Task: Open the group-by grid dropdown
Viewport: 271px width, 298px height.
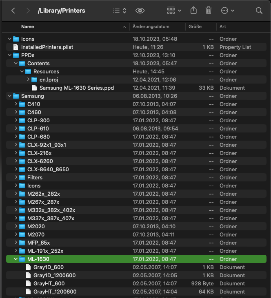Action: tap(174, 11)
